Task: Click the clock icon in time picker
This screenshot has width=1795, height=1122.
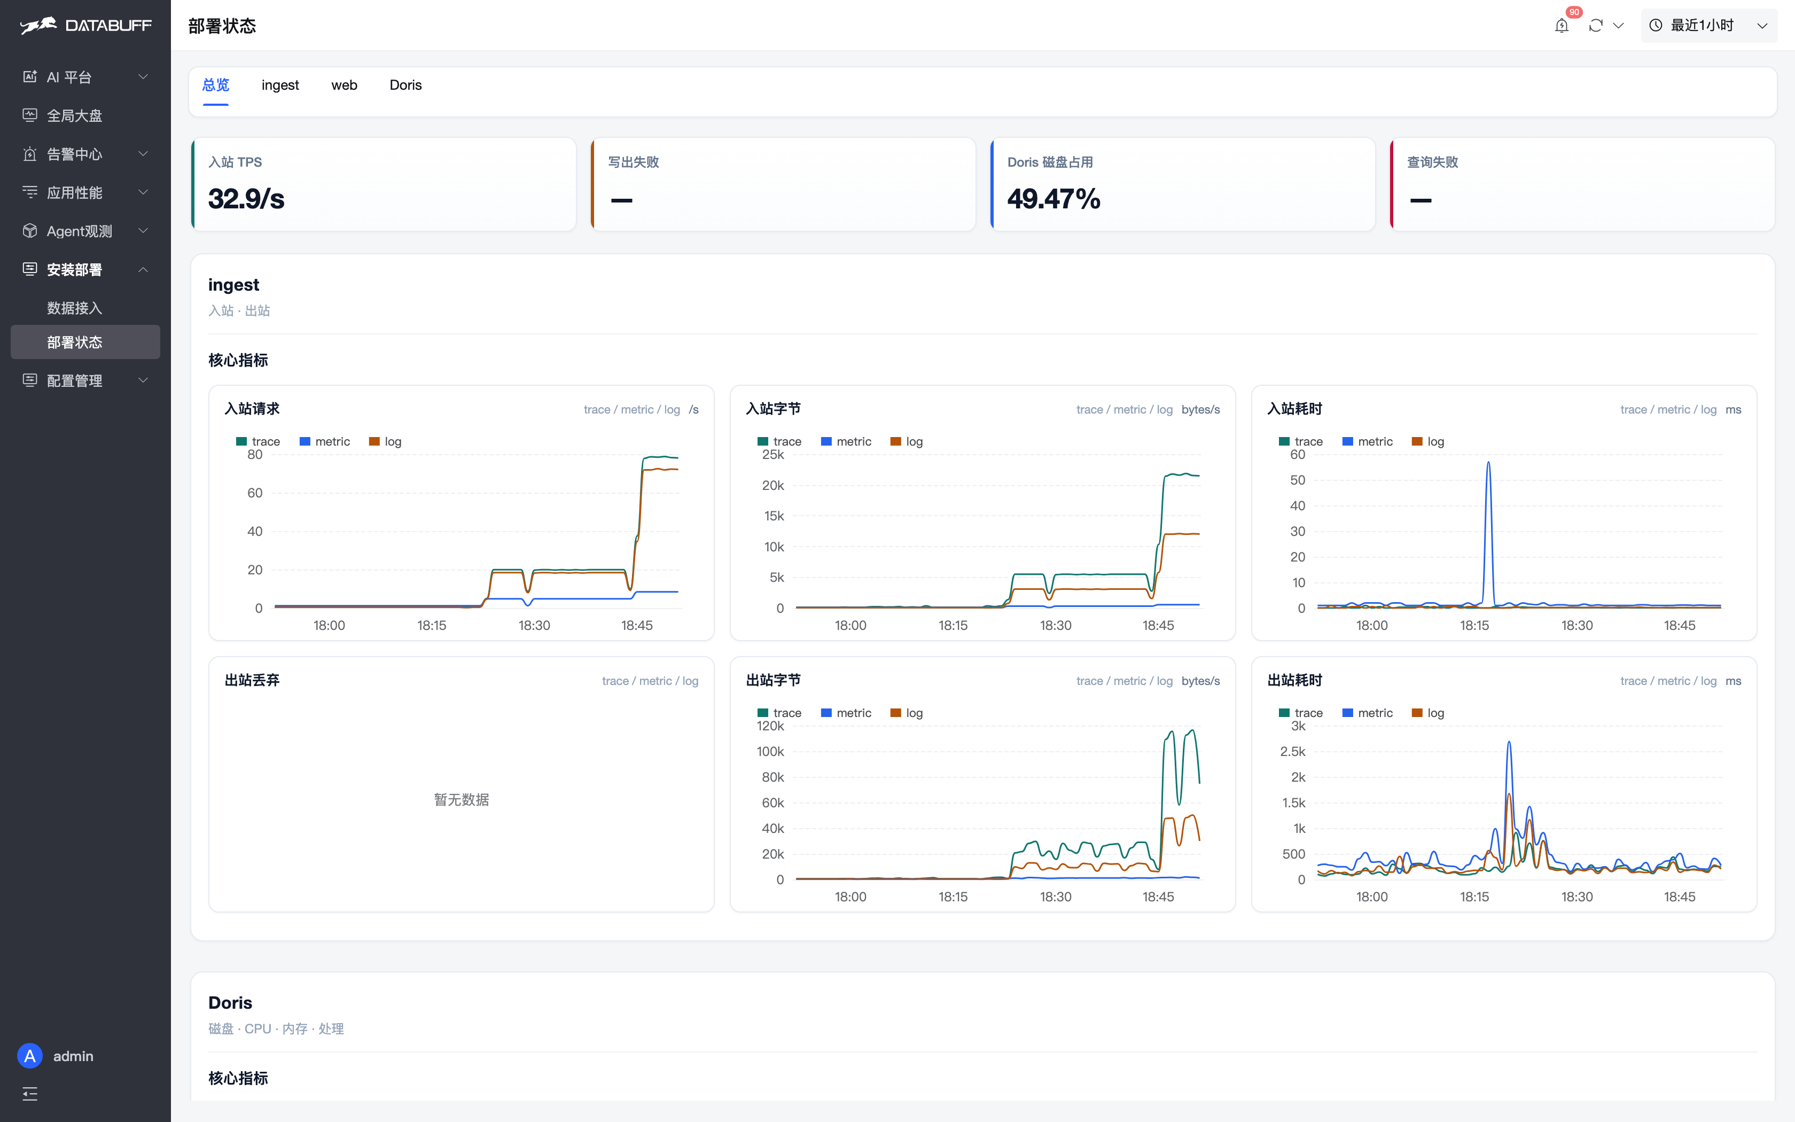Action: pyautogui.click(x=1656, y=26)
